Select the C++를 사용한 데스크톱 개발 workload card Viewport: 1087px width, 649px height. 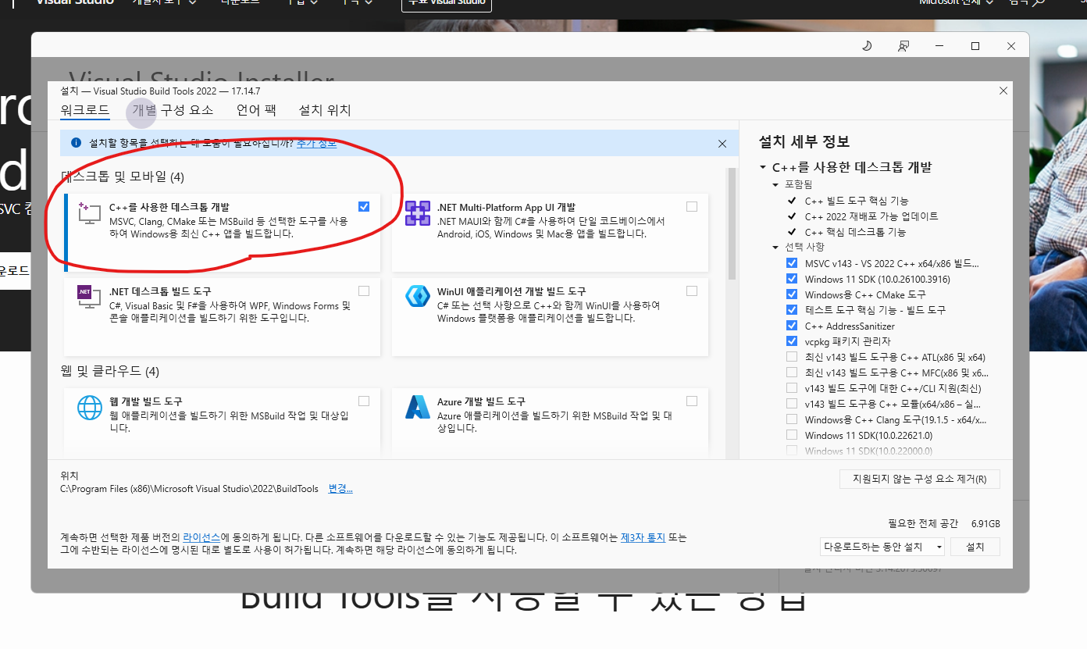click(x=221, y=232)
